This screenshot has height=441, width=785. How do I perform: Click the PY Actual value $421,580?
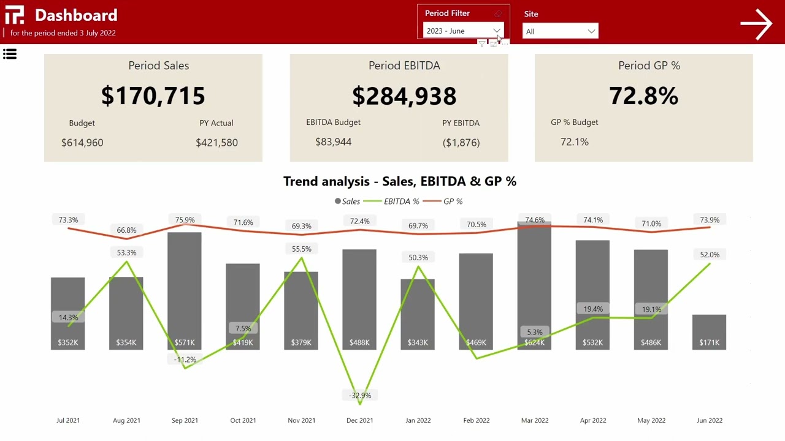point(216,142)
